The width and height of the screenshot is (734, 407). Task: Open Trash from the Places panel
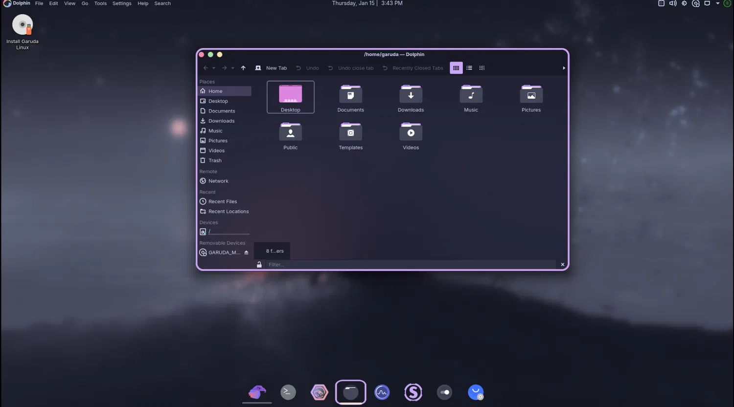point(225,160)
